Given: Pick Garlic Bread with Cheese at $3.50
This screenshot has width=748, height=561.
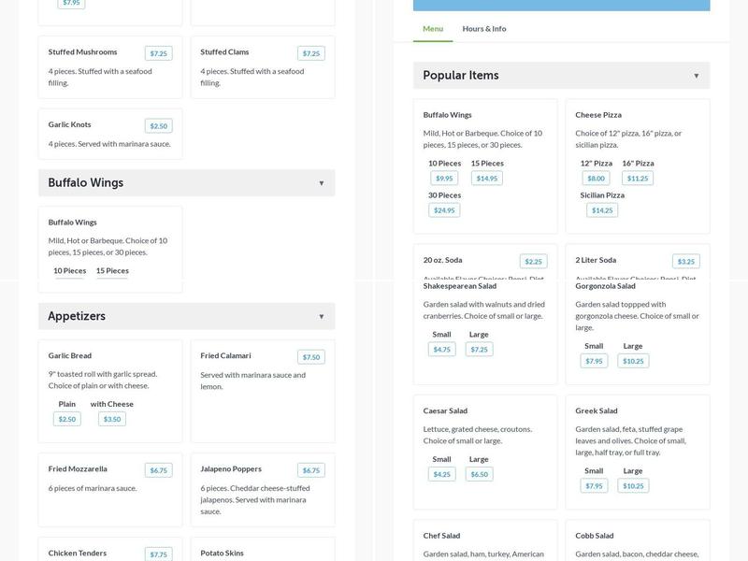Looking at the screenshot, I should (x=112, y=419).
